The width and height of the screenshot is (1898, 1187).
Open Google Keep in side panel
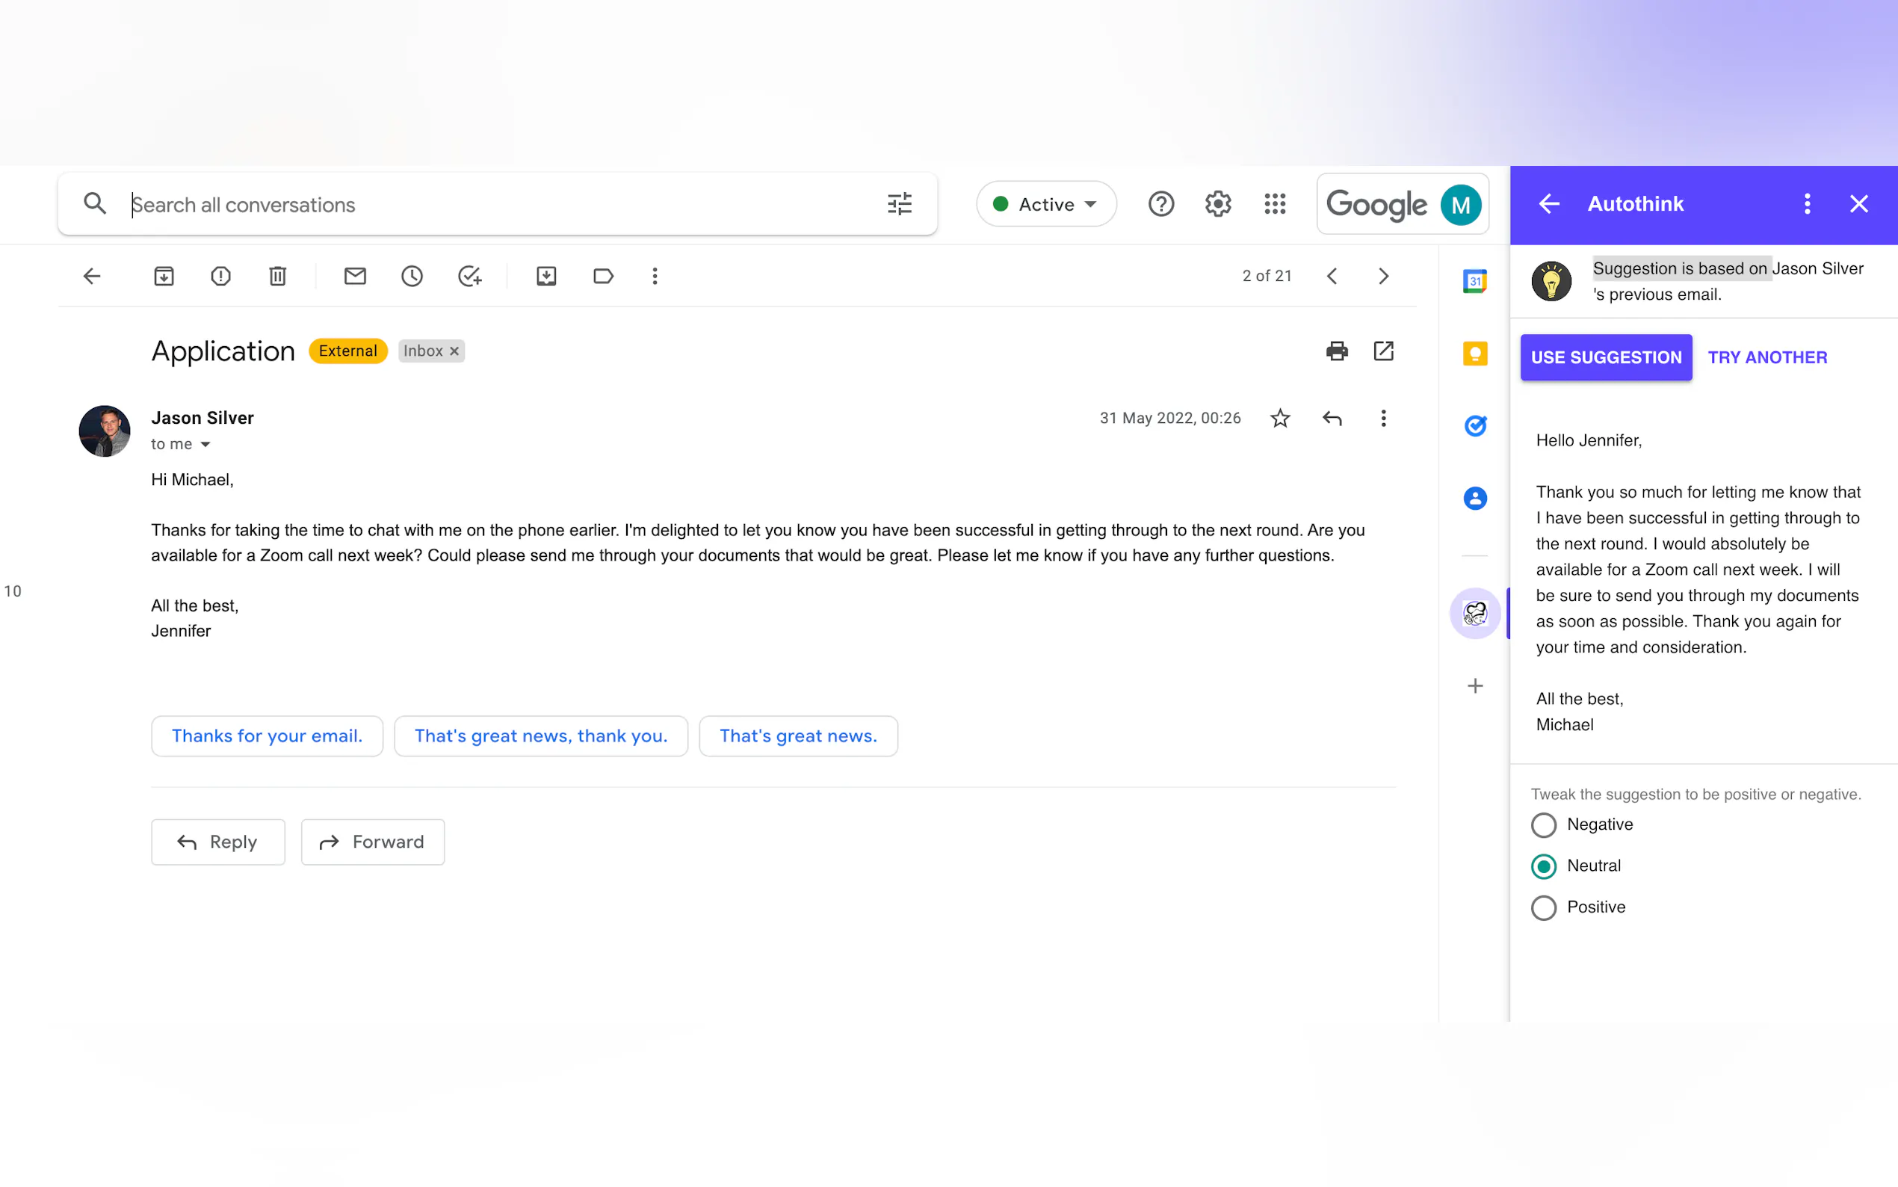pyautogui.click(x=1475, y=354)
